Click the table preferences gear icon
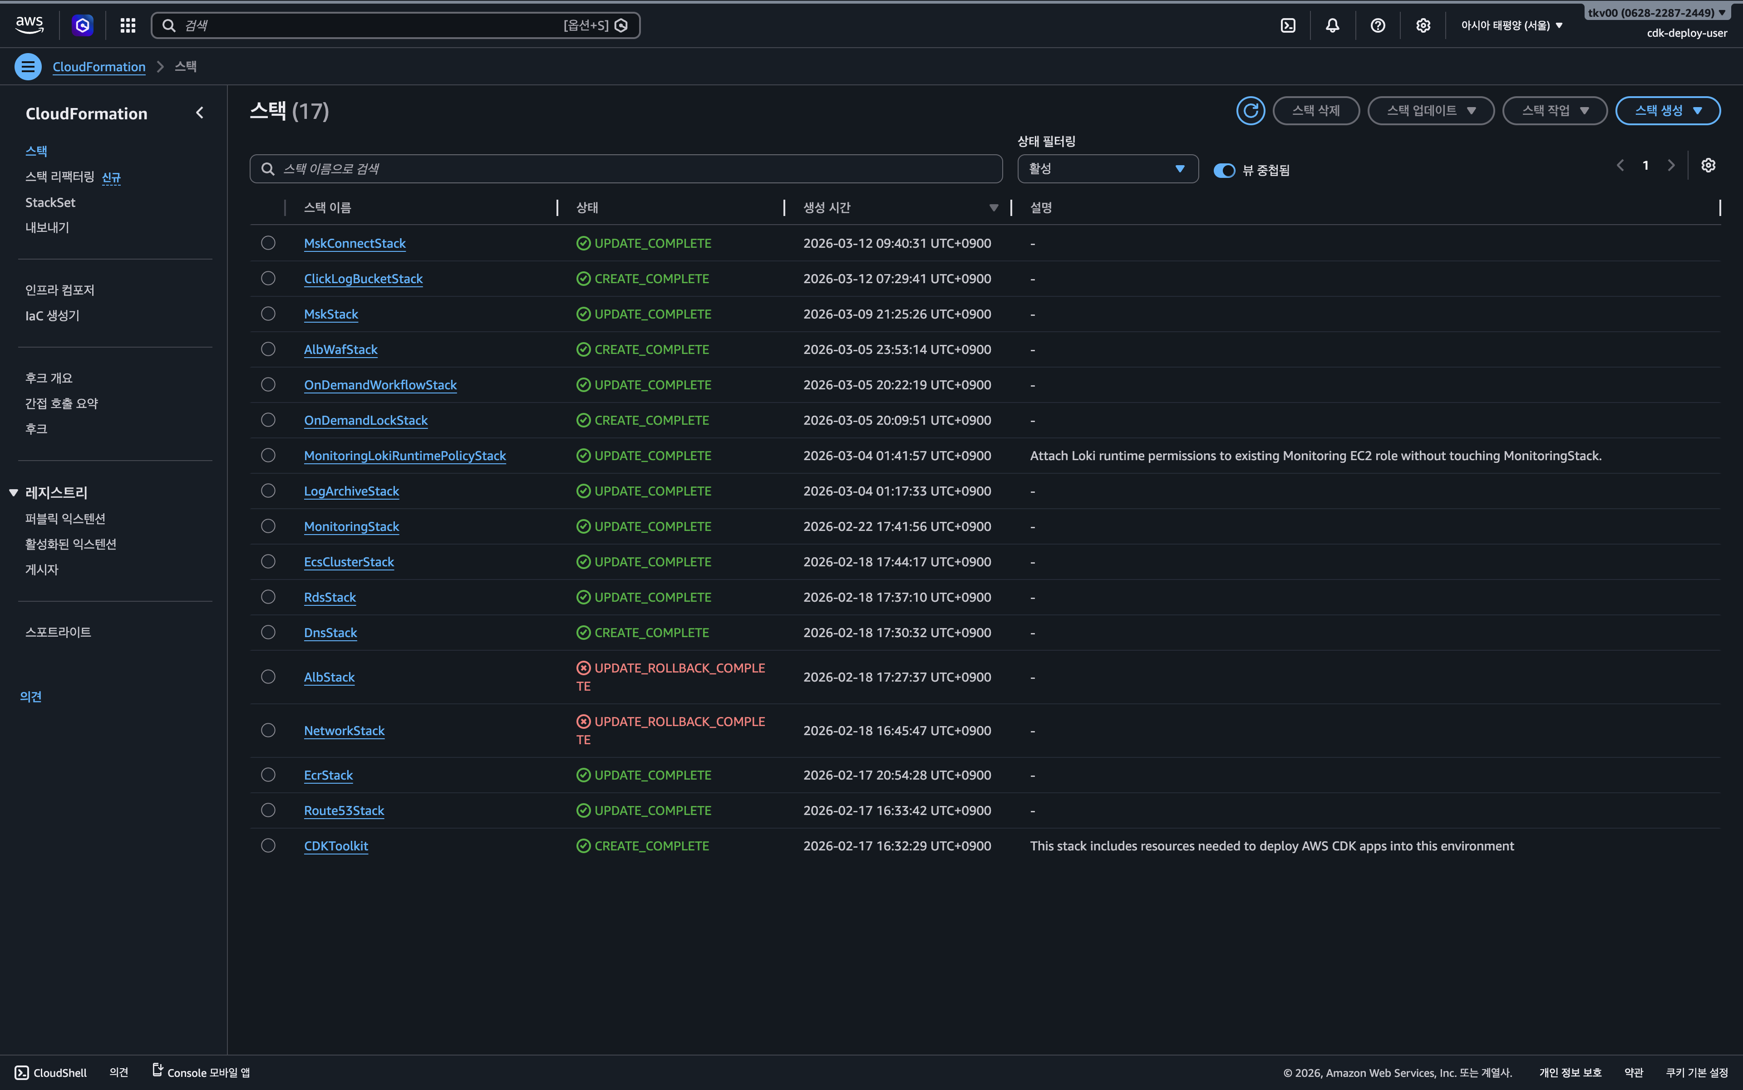The image size is (1743, 1090). (1708, 166)
